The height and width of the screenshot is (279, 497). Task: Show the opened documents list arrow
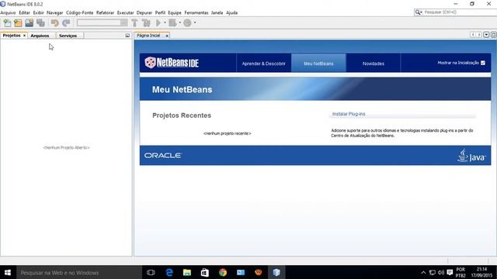[x=486, y=35]
